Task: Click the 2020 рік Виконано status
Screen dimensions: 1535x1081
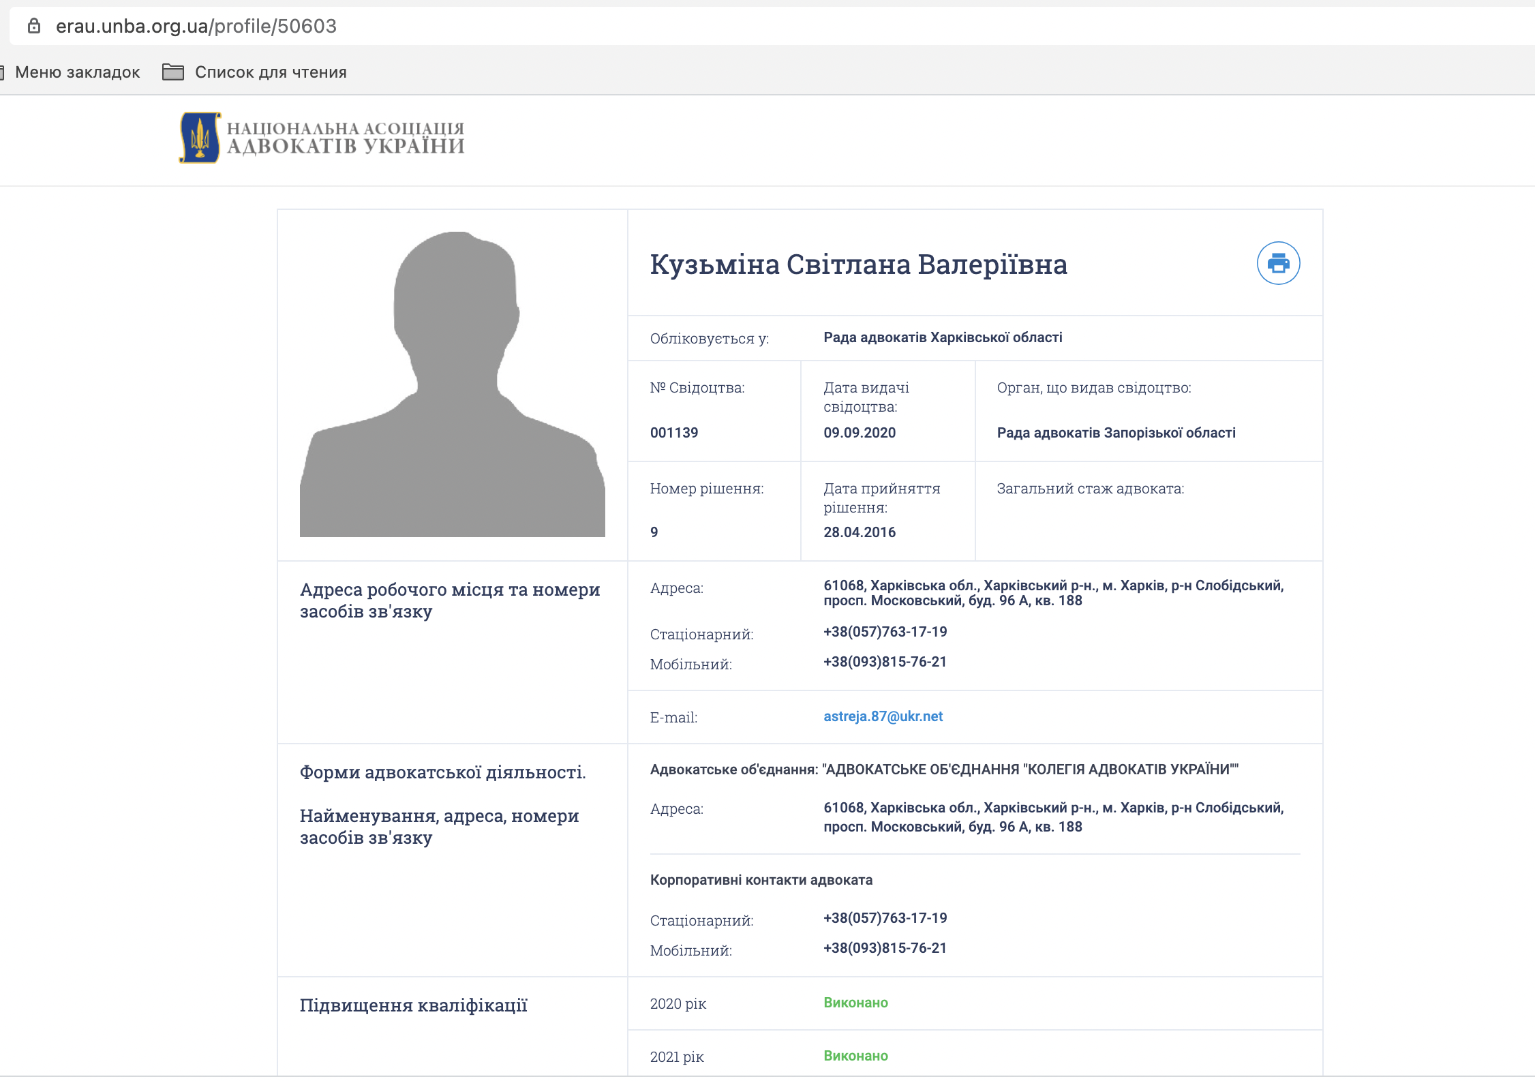Action: tap(855, 1003)
